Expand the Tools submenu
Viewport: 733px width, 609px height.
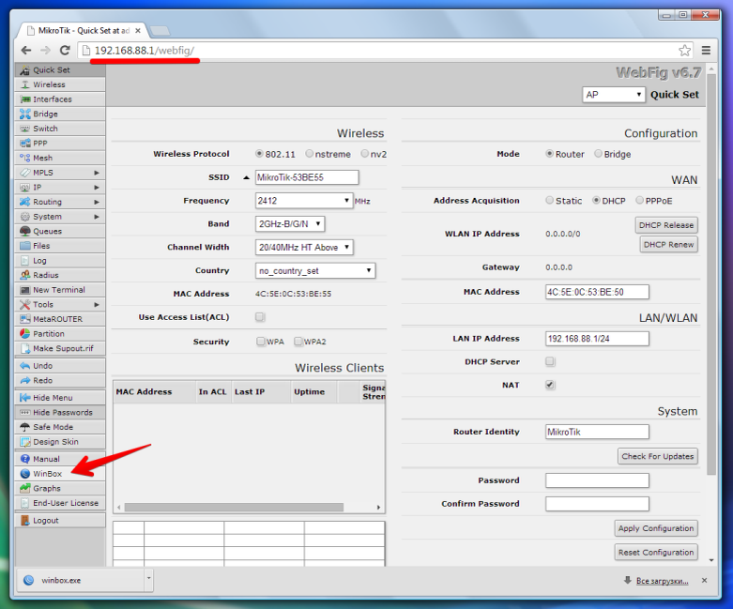[x=97, y=305]
